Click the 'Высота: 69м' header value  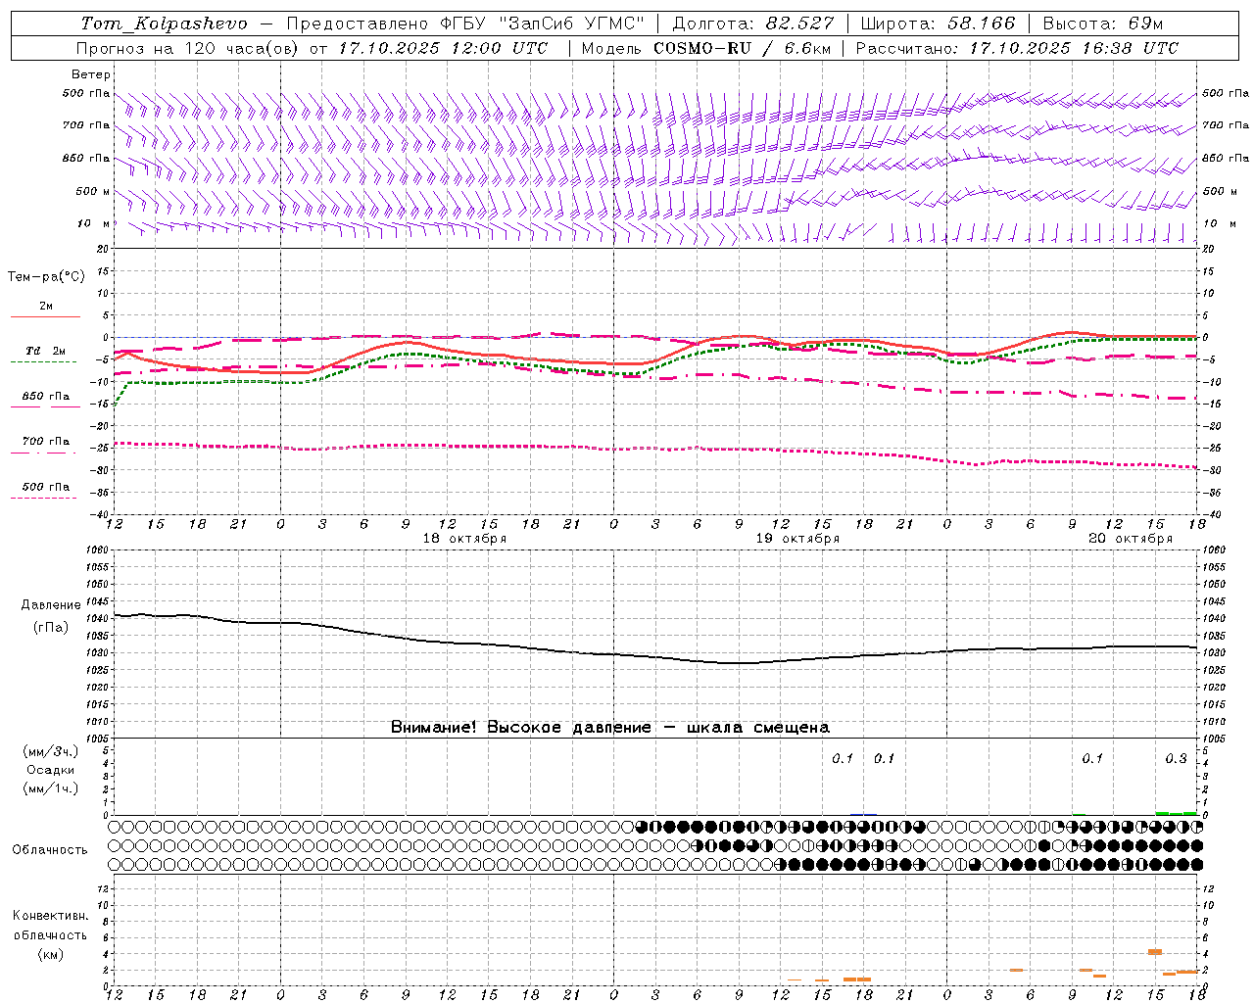(1102, 24)
